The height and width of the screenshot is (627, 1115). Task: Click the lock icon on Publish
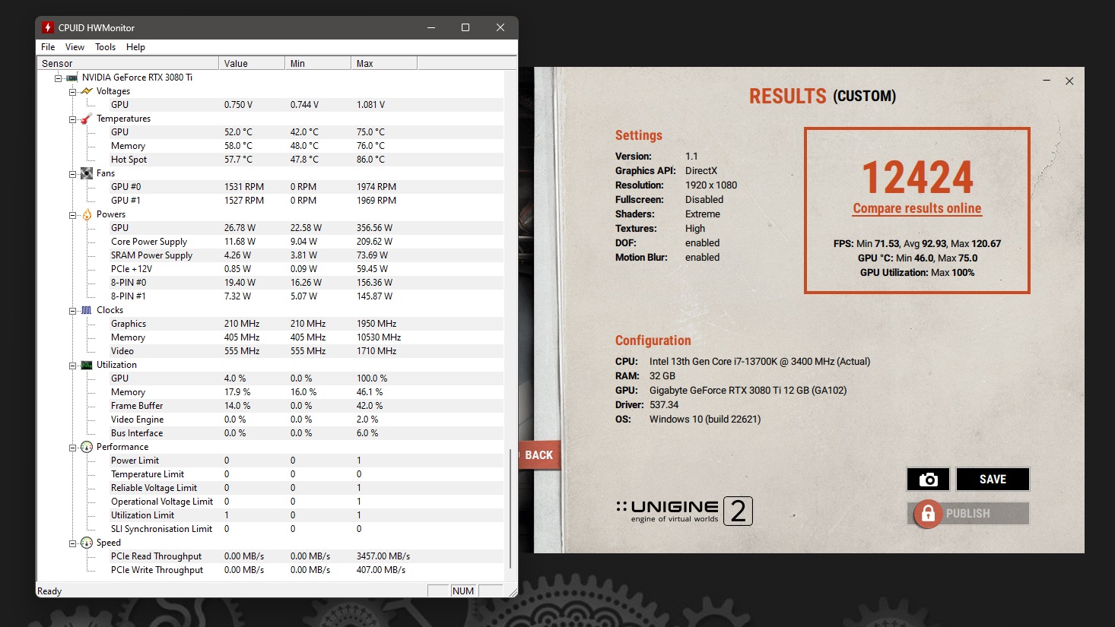coord(928,514)
